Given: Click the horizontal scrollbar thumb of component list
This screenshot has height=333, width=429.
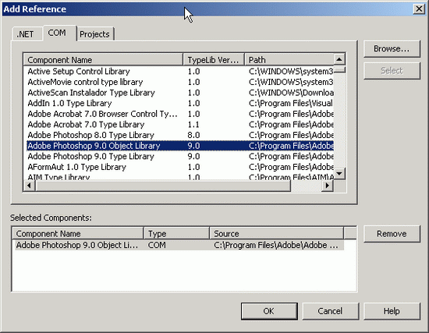Looking at the screenshot, I should tap(163, 186).
